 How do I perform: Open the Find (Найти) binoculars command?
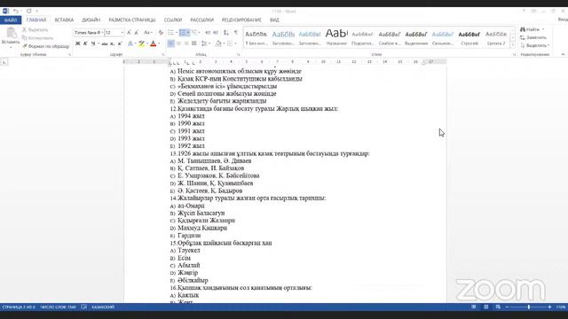(x=532, y=29)
